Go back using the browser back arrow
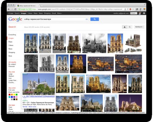153x122 pixels. (x=9, y=9)
